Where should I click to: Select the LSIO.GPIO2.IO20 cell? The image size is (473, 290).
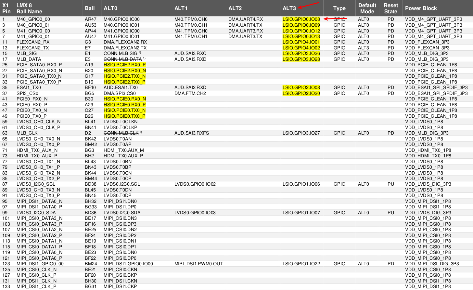click(x=301, y=93)
